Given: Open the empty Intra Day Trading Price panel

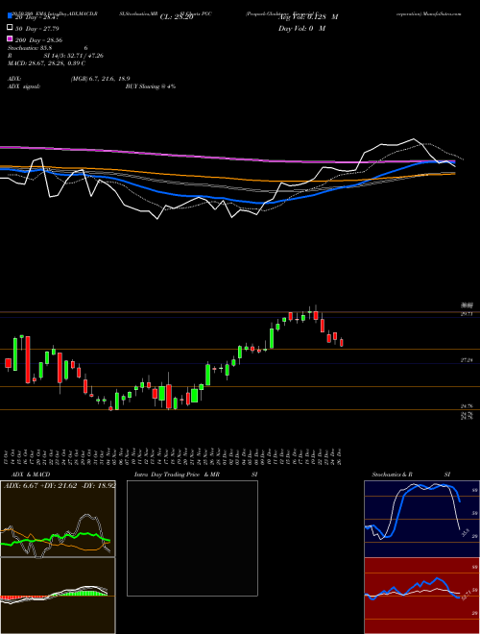Looking at the screenshot, I should tap(192, 538).
